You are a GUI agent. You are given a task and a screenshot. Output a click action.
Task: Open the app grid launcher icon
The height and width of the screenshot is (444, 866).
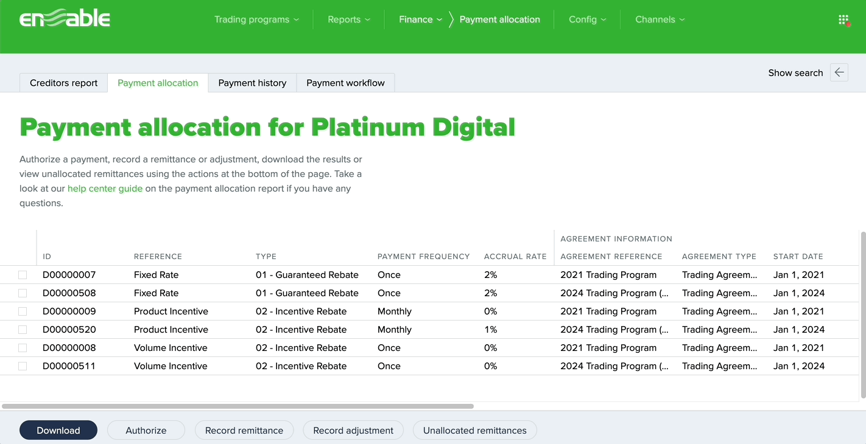[x=843, y=19]
